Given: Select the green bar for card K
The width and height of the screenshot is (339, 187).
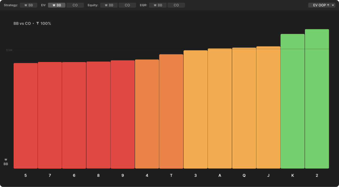Looking at the screenshot, I should [292, 101].
